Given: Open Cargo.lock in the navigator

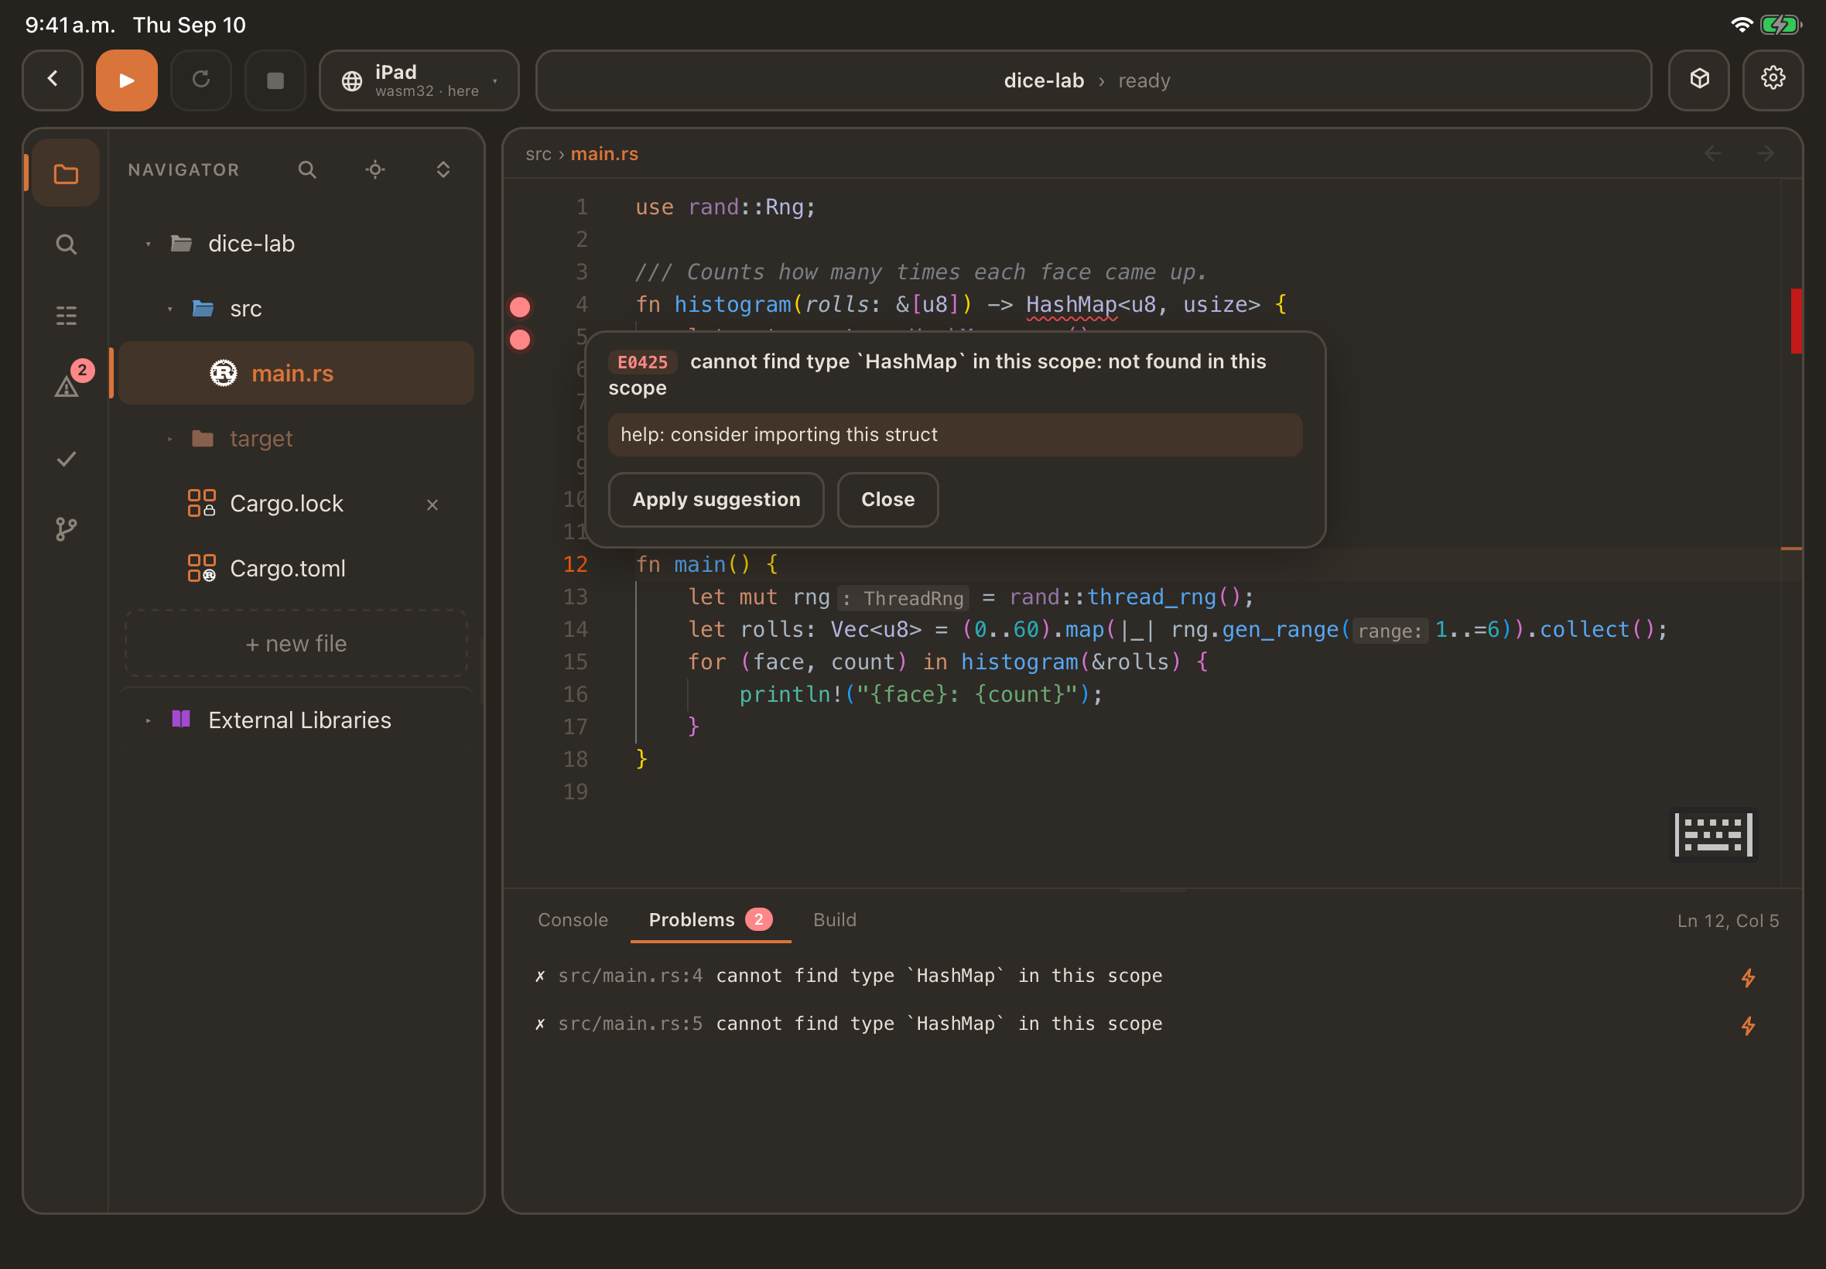Looking at the screenshot, I should (x=296, y=504).
